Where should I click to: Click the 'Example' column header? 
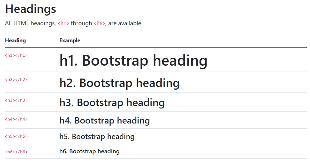[x=70, y=41]
